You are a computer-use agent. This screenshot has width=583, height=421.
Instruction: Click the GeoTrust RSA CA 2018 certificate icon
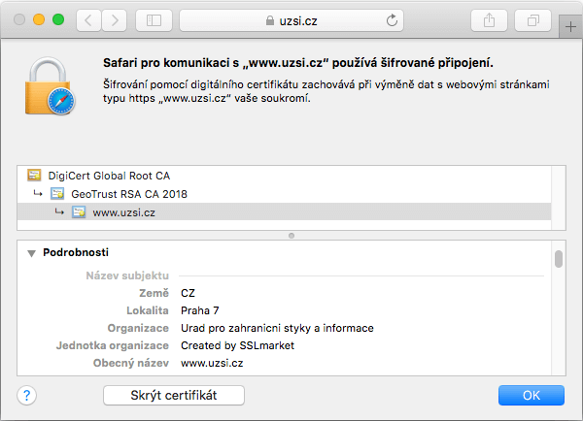(x=57, y=193)
